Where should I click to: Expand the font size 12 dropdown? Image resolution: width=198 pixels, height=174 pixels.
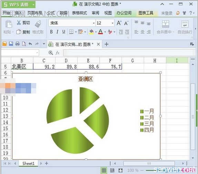pos(112,23)
